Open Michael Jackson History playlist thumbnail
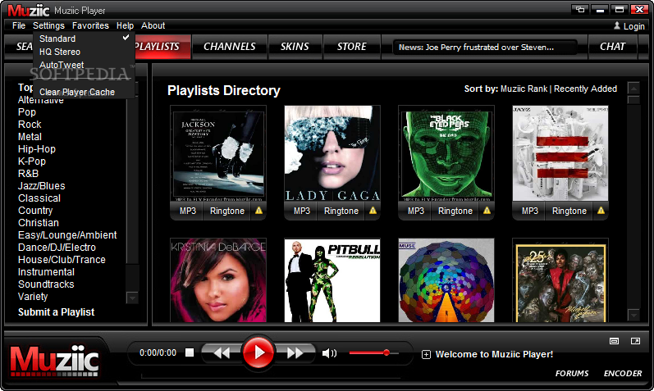654x391 pixels. point(218,153)
